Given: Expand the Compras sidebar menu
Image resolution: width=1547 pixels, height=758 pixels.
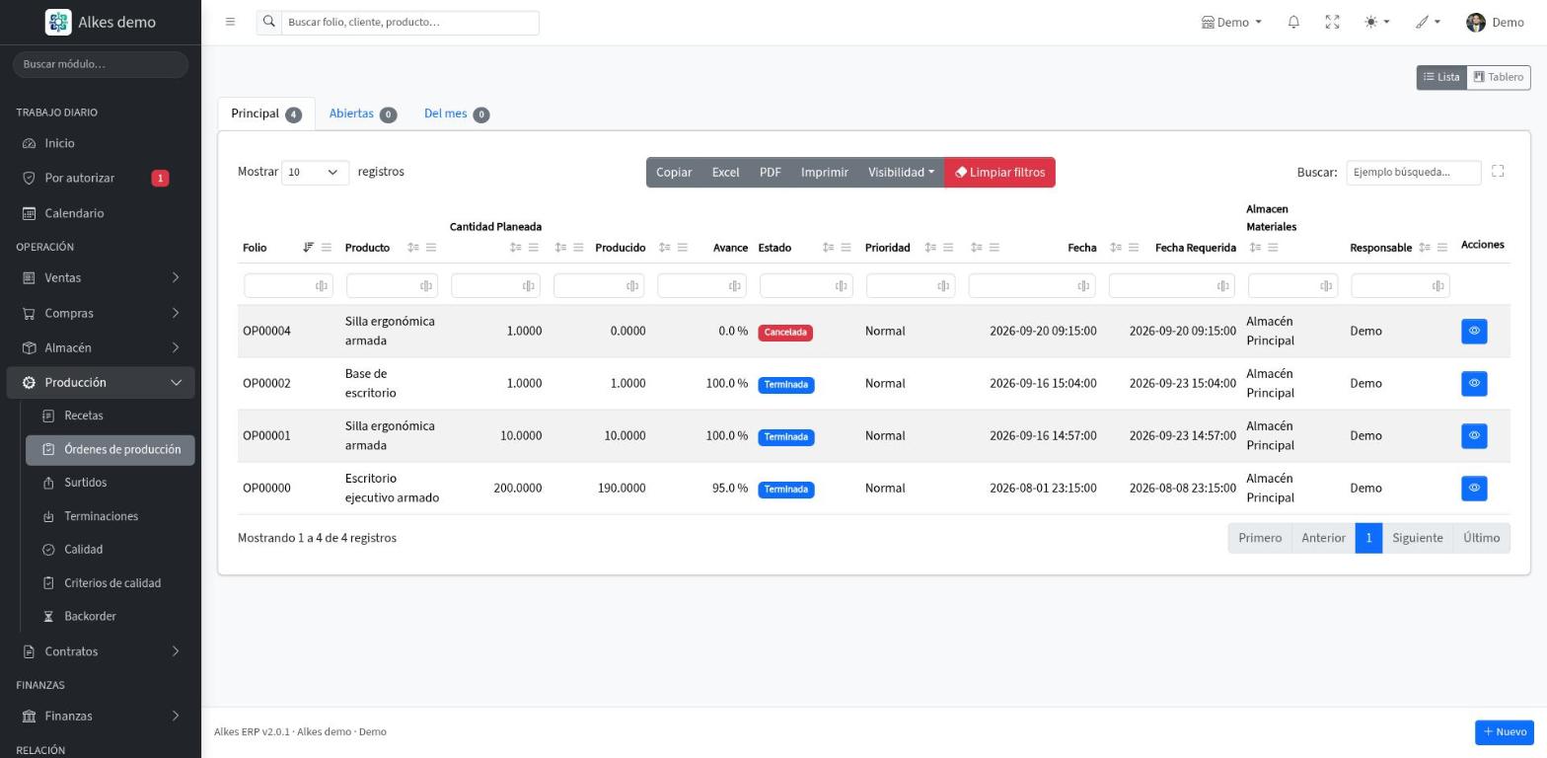Looking at the screenshot, I should click(x=101, y=314).
